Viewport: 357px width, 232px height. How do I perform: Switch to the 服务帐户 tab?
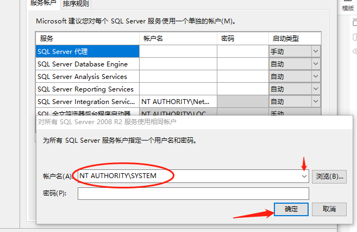coord(43,3)
